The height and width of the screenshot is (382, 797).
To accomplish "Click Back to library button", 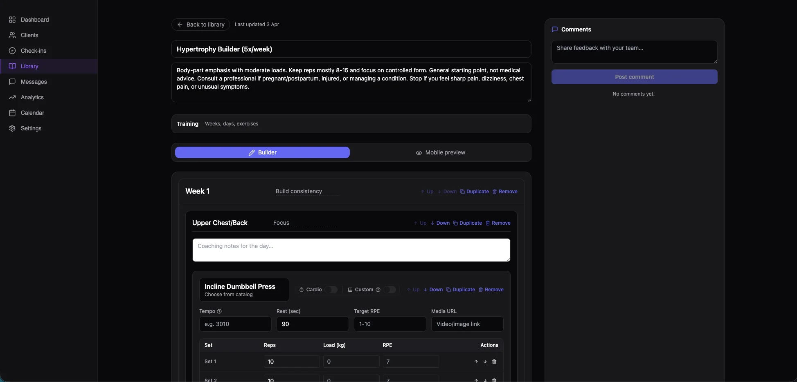I will point(200,25).
